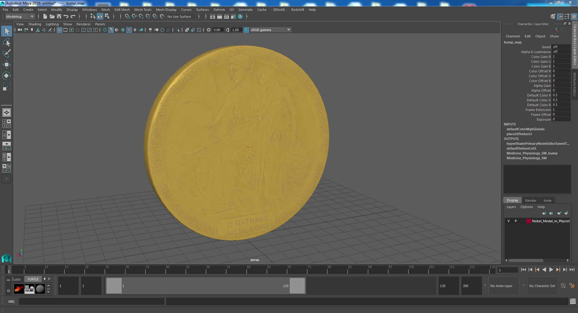The height and width of the screenshot is (313, 578).
Task: Open the shelf menu options icon
Action: coord(8,291)
